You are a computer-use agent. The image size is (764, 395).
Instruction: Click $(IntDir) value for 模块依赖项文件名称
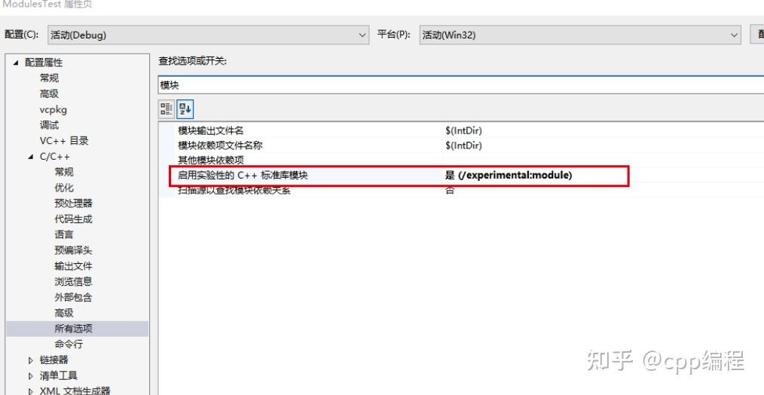tap(463, 145)
